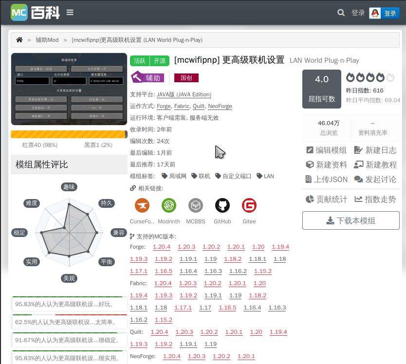This screenshot has width=406, height=364.
Task: Open site search via magnifier icon
Action: pos(341,13)
